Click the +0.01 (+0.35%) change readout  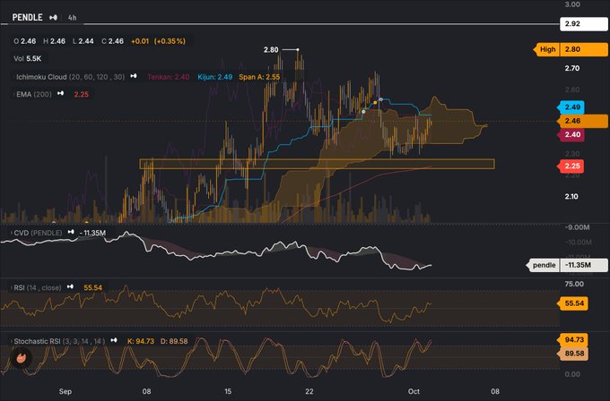159,41
